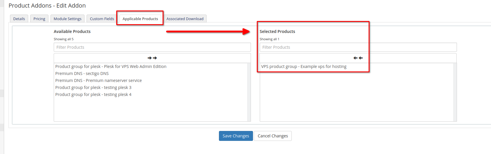
Task: Select Example vps for hosting entry
Action: [x=304, y=66]
